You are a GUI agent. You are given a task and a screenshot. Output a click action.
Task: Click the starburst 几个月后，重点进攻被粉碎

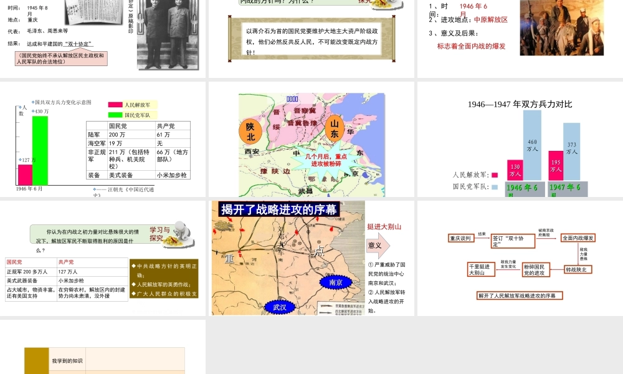[326, 160]
